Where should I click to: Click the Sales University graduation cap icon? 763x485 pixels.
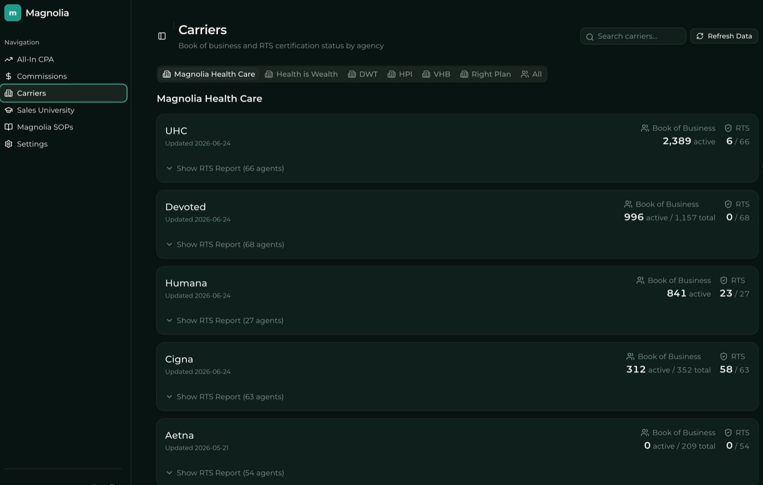coord(9,110)
